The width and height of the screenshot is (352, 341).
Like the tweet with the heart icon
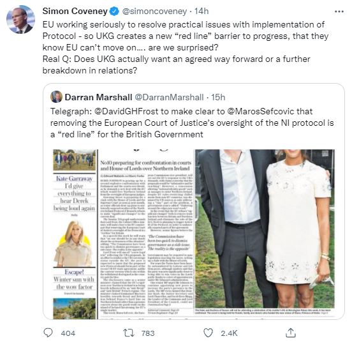208,333
